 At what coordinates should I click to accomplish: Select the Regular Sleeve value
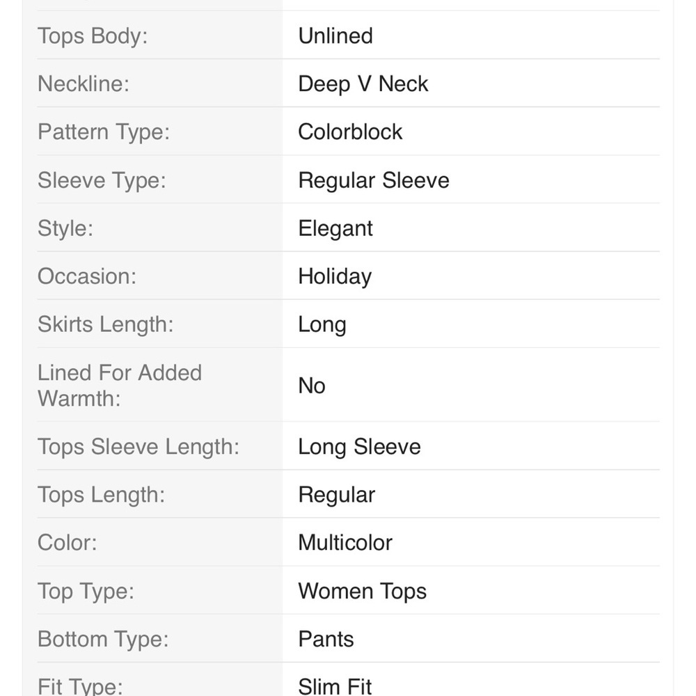373,180
